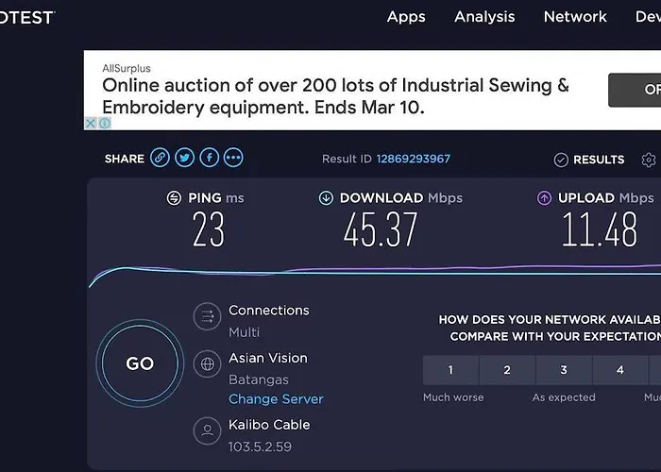Click the Asian Vision globe icon

point(207,364)
